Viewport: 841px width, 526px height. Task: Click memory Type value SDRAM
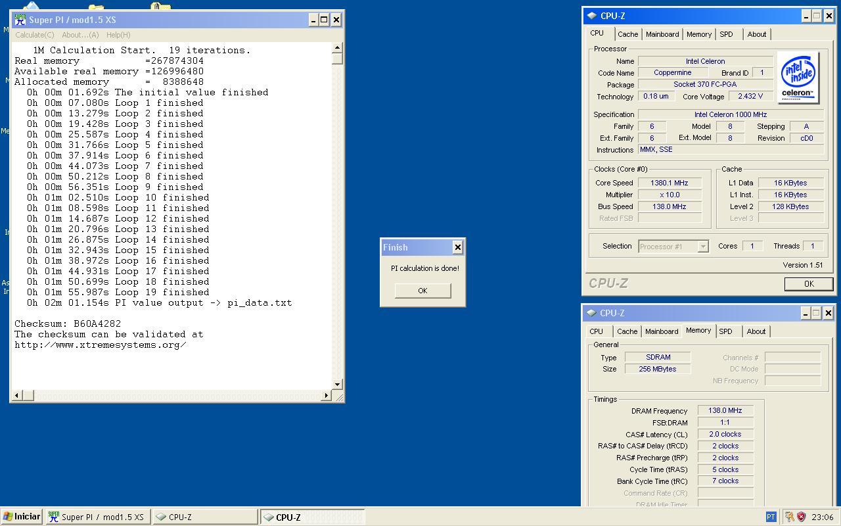coord(658,357)
